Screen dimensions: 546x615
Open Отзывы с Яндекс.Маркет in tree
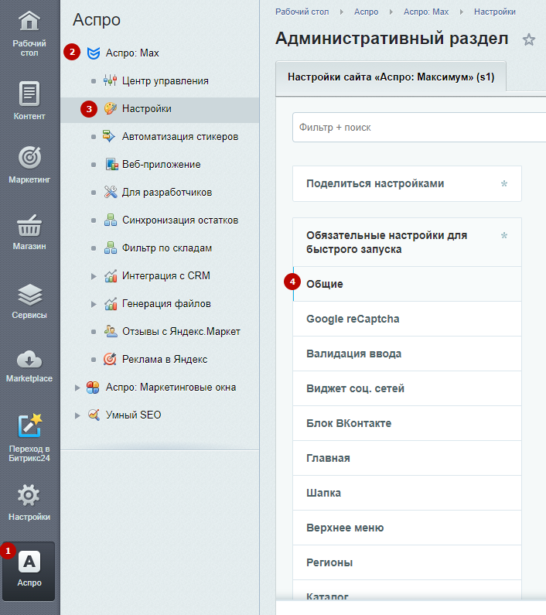tap(181, 331)
